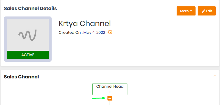220x105 pixels.
Task: Select the Channel Head node box
Action: click(x=110, y=89)
